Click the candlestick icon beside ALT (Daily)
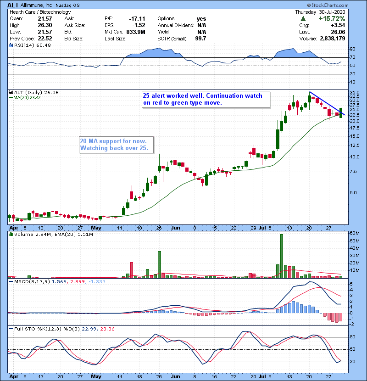The height and width of the screenshot is (381, 367). click(11, 92)
